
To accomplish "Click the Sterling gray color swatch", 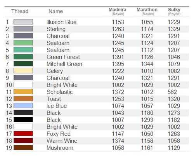I will point(23,29).
